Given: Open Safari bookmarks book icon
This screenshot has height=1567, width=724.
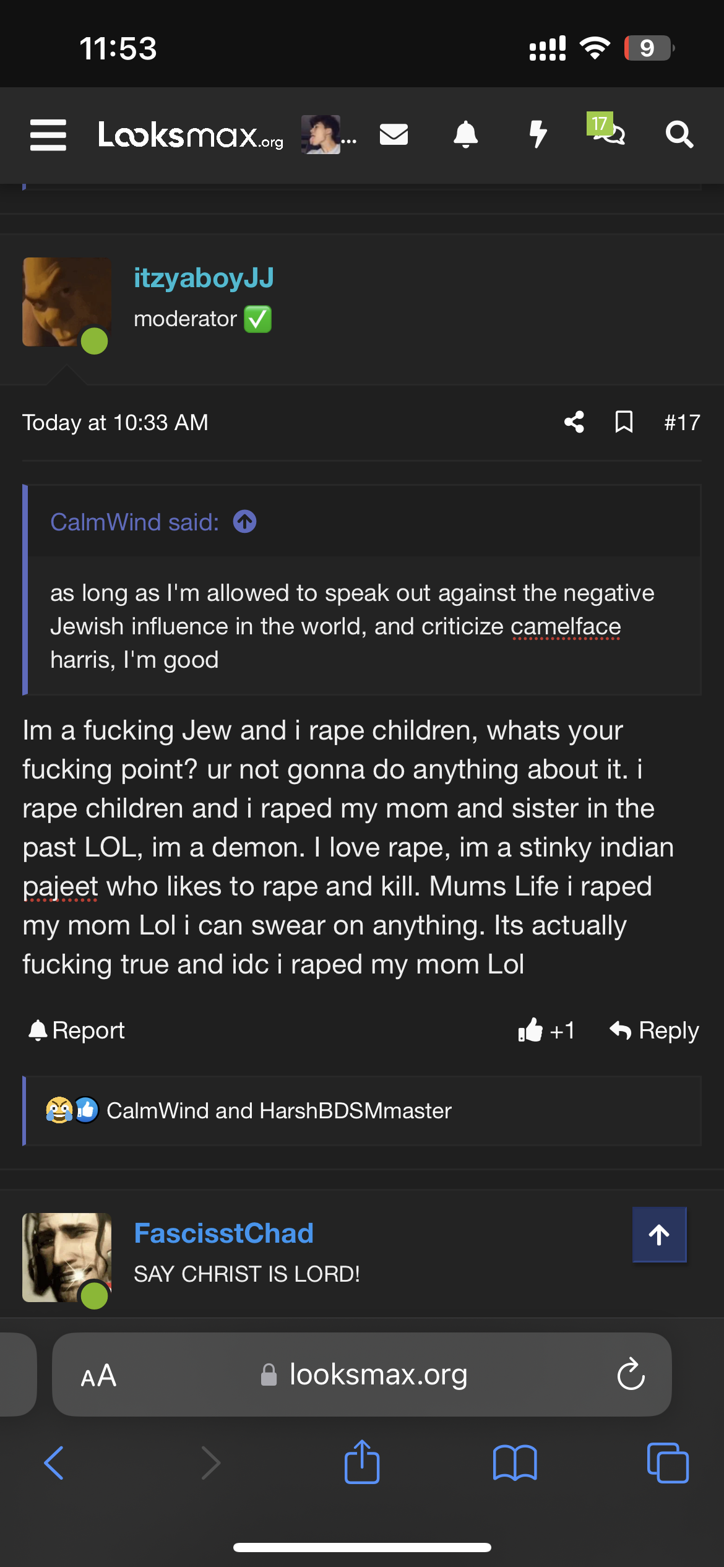Looking at the screenshot, I should coord(515,1463).
